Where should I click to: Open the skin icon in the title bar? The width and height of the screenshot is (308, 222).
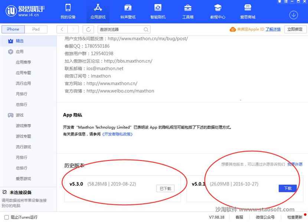click(279, 1)
